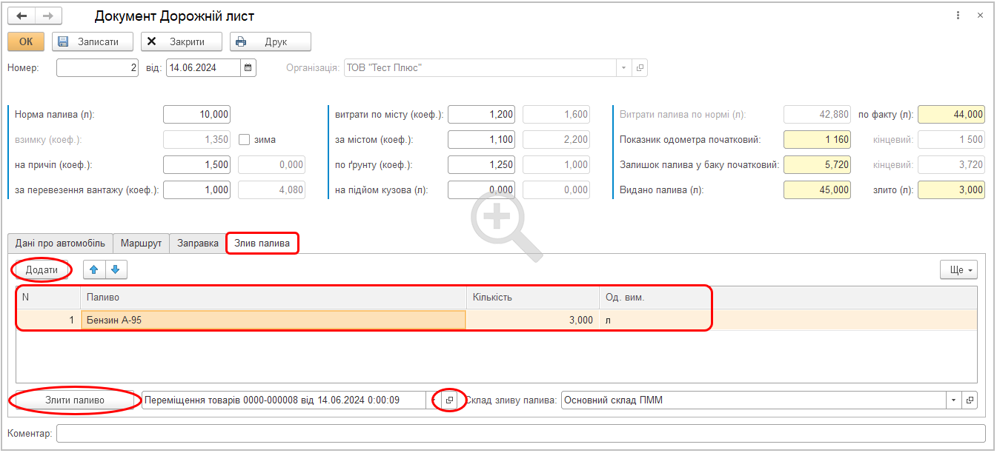Click the Злити паливо button
The width and height of the screenshot is (997, 453).
pos(75,400)
